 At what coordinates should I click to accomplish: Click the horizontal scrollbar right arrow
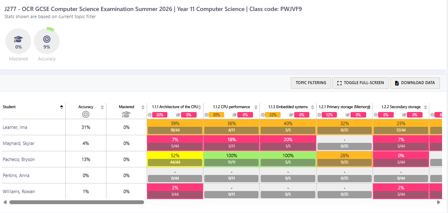click(x=438, y=202)
